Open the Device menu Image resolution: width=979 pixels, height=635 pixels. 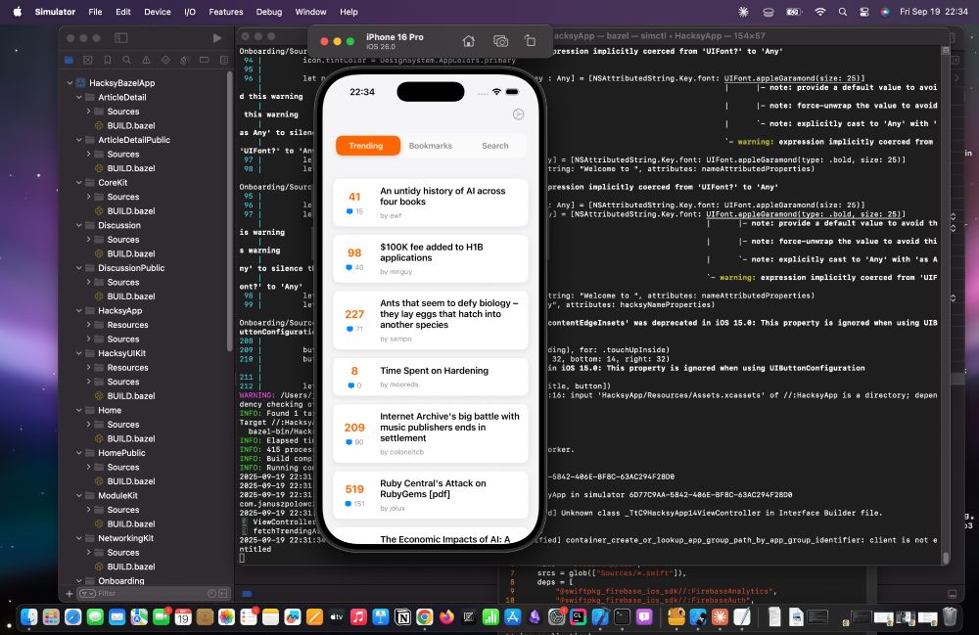(158, 12)
